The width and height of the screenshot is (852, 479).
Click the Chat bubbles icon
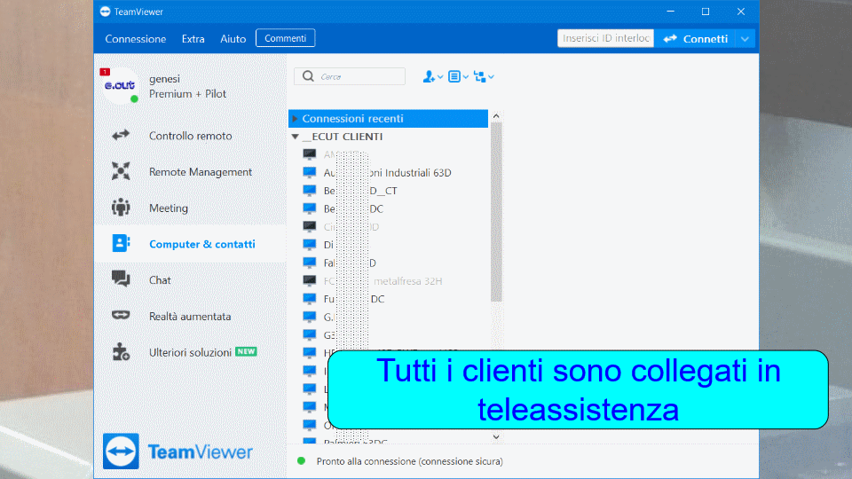point(121,279)
